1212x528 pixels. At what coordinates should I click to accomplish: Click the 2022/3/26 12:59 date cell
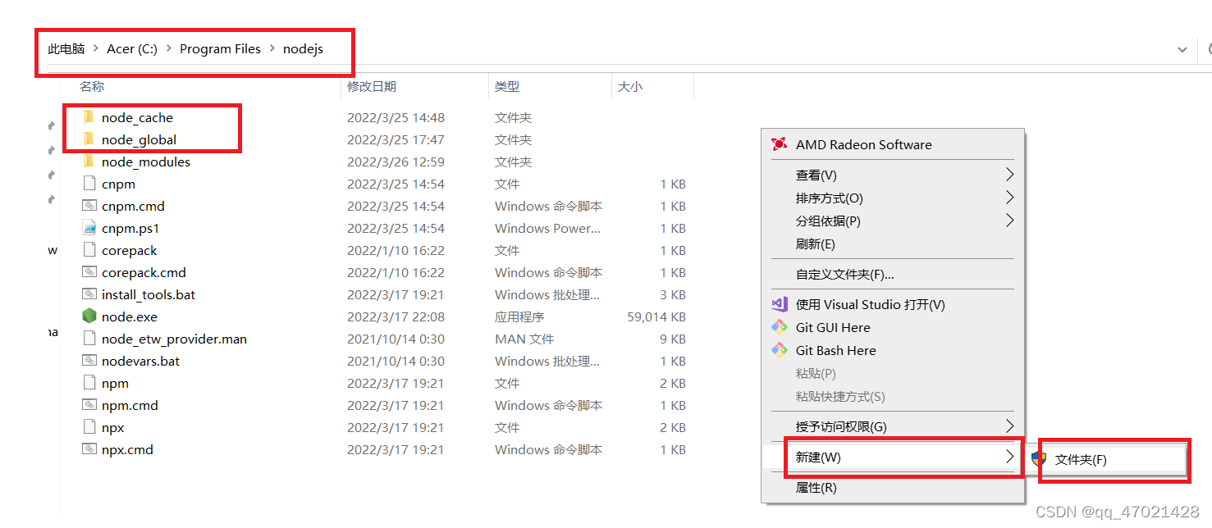point(396,162)
